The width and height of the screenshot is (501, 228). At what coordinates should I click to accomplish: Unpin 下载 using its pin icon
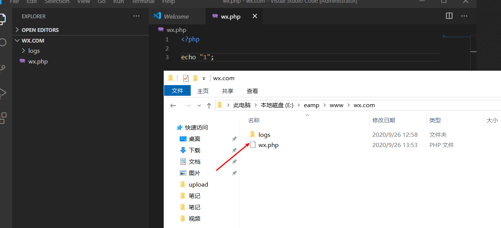[235, 150]
